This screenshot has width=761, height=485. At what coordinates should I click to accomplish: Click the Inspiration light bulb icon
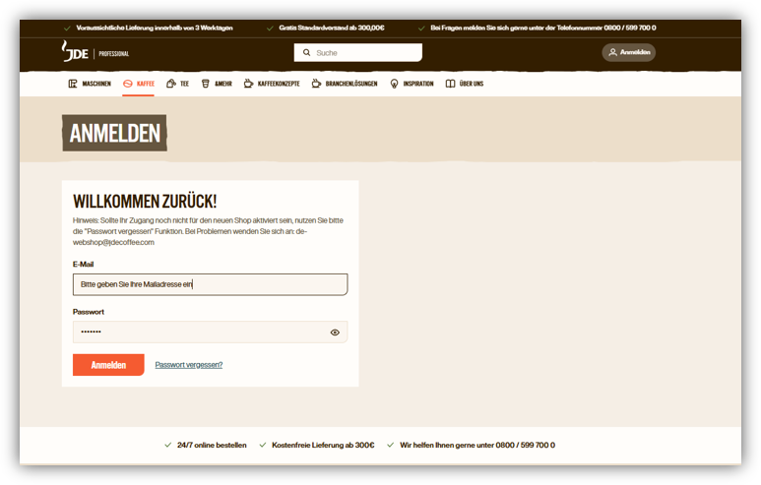click(x=394, y=84)
